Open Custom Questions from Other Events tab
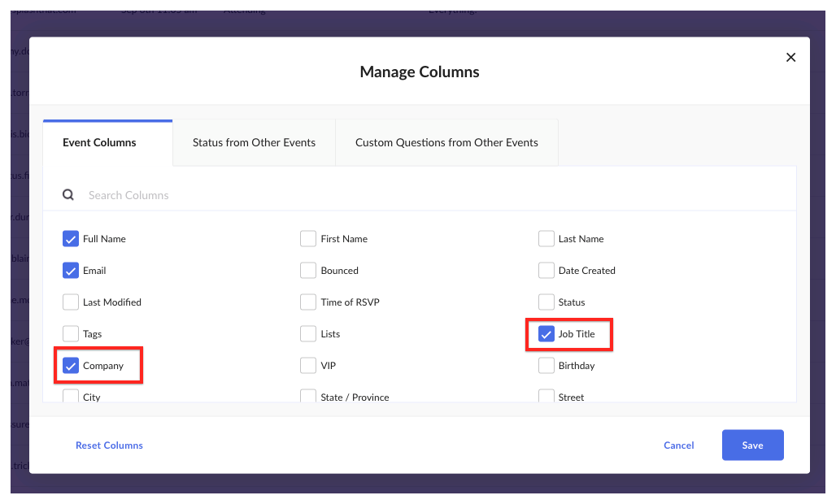Screen dimensions: 836x504 446,143
